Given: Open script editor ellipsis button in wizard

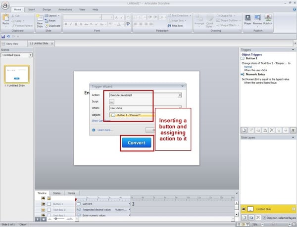Looking at the screenshot, I should [x=111, y=101].
